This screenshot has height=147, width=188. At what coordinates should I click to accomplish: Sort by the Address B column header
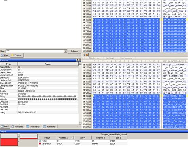tap(100, 138)
